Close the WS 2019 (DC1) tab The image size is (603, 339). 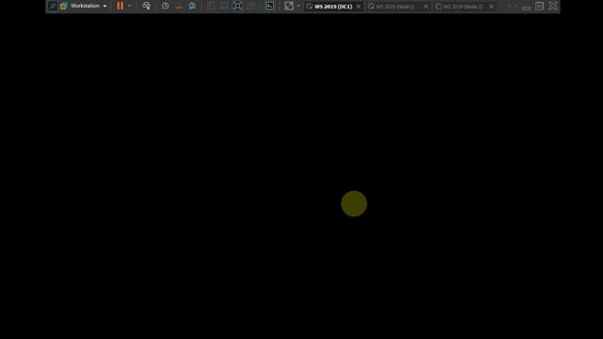[358, 7]
